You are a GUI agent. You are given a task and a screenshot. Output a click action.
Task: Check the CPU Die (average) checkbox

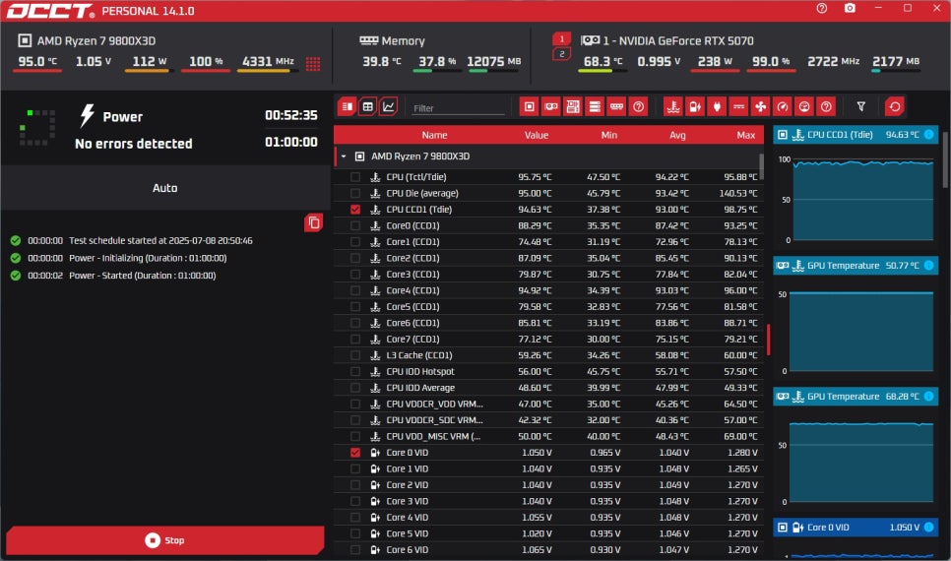click(x=355, y=194)
